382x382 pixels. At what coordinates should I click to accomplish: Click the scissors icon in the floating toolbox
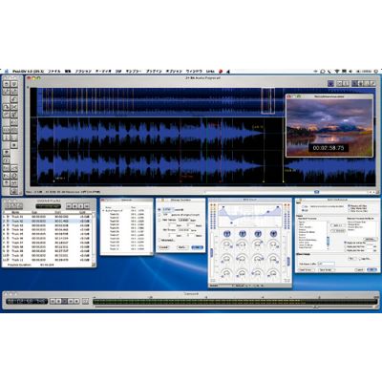[x=14, y=107]
